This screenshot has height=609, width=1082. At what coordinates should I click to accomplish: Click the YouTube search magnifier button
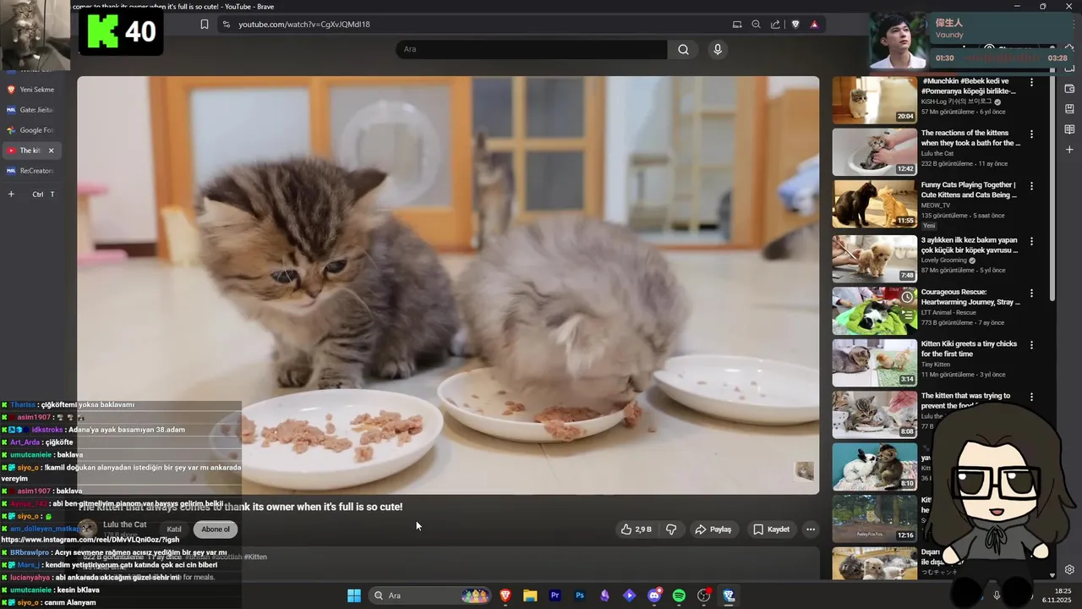click(x=683, y=49)
